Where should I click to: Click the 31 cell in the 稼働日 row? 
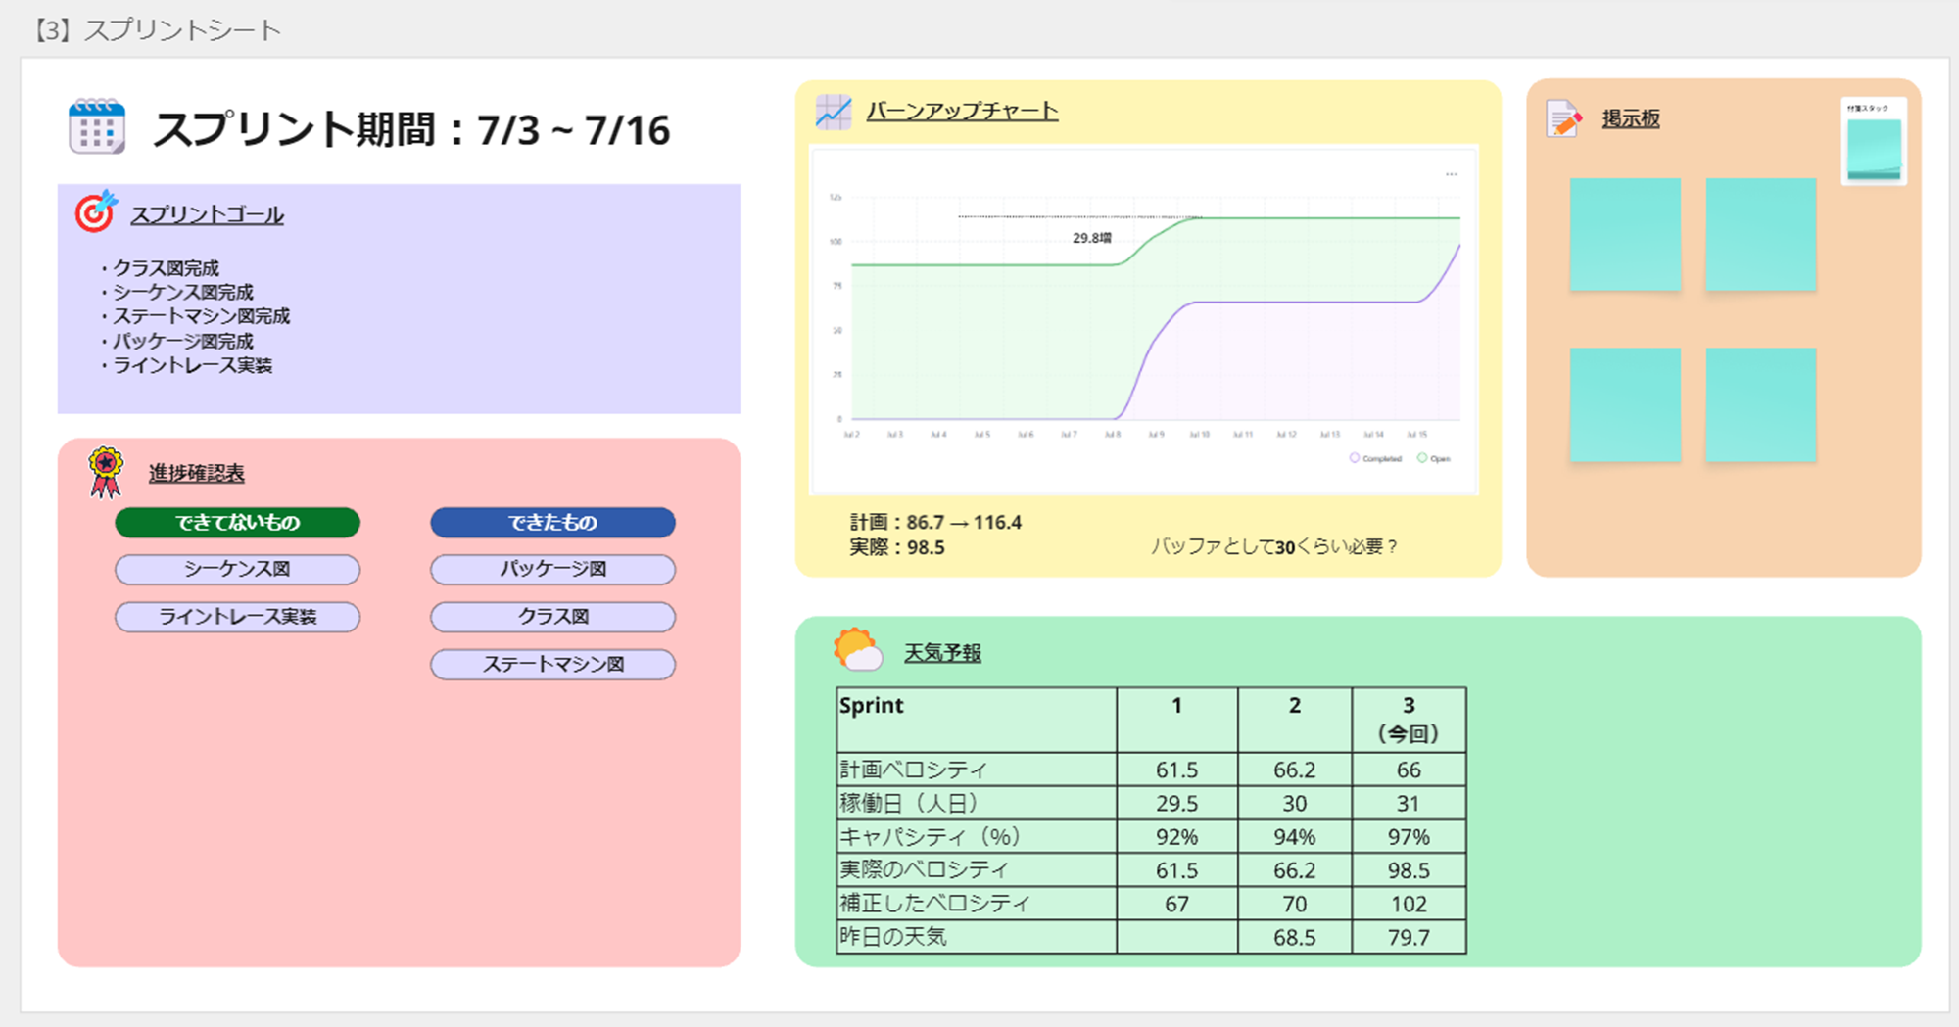point(1409,803)
